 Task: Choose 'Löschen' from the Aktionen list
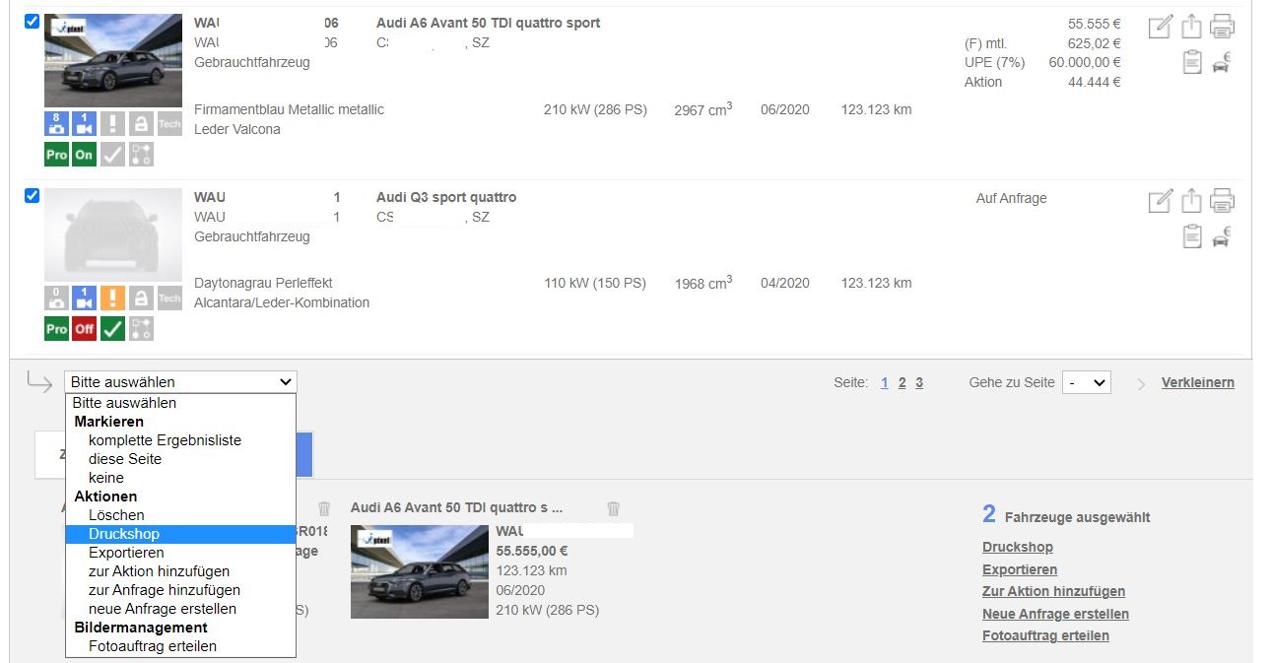pyautogui.click(x=180, y=515)
